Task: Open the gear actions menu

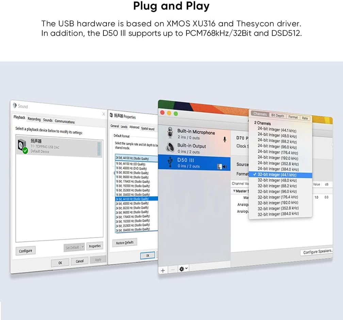Action: [x=183, y=269]
